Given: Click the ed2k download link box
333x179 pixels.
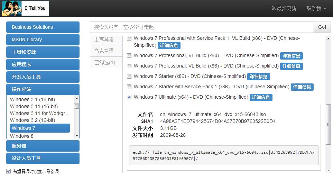Looking at the screenshot, I should pyautogui.click(x=224, y=155).
